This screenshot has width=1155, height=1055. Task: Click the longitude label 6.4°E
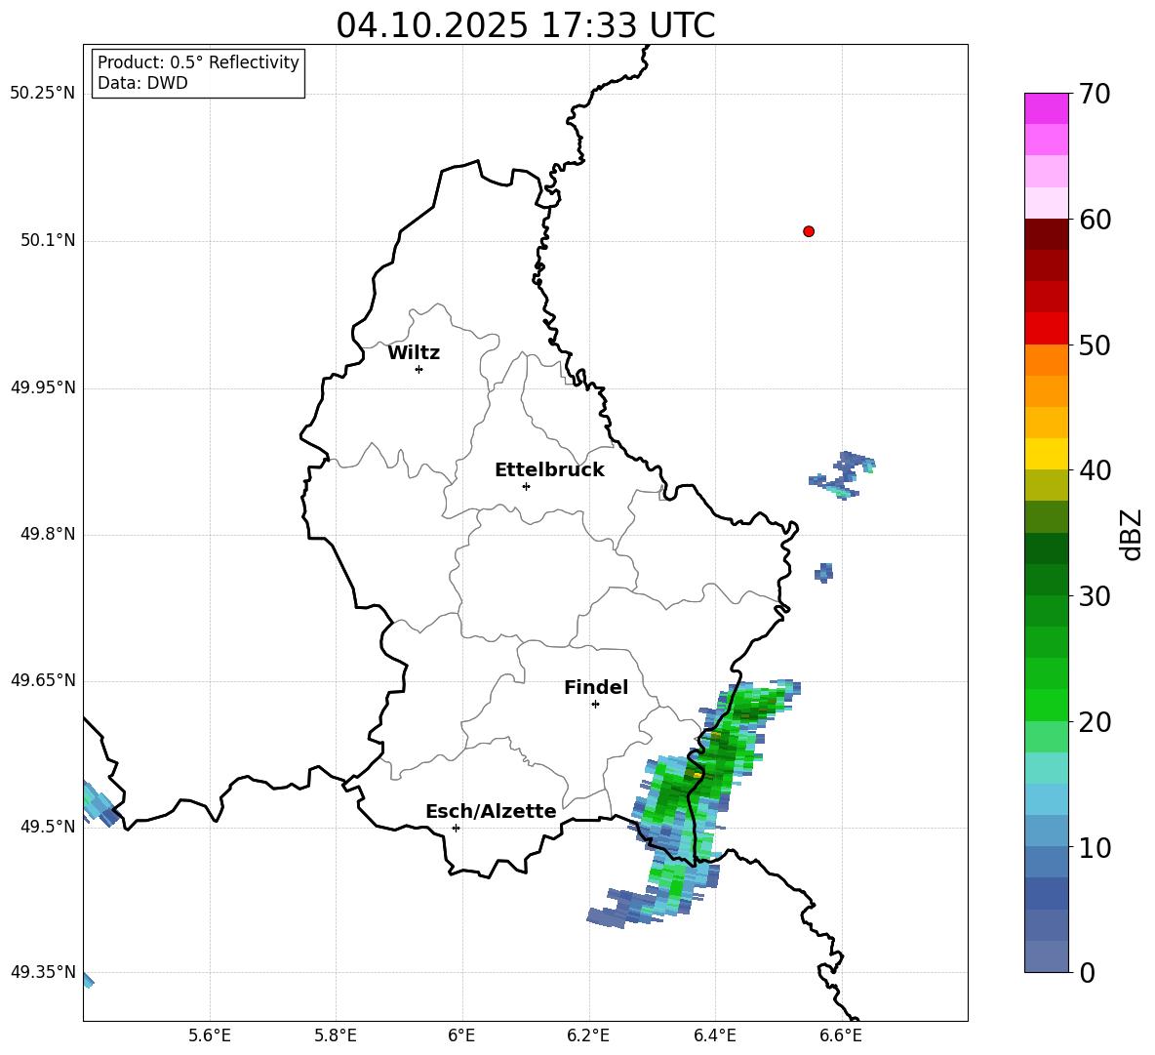(x=714, y=1035)
